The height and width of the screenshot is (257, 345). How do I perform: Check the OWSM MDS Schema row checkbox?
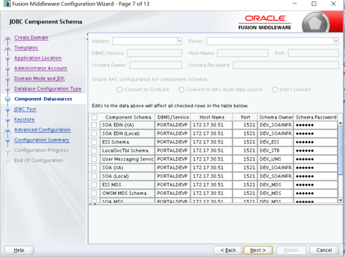(x=94, y=193)
